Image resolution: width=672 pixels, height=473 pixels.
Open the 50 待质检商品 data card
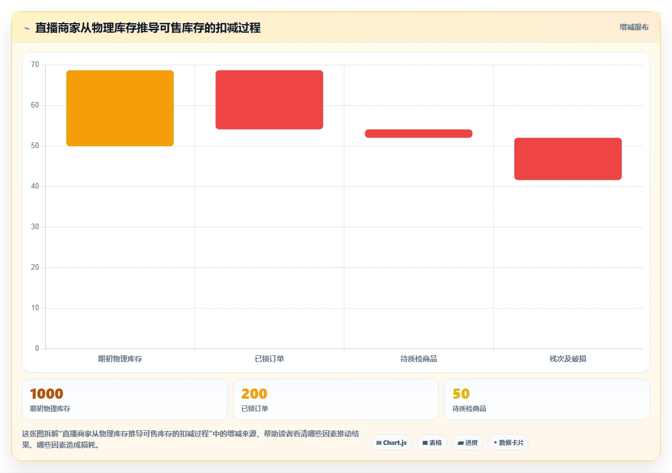click(547, 399)
